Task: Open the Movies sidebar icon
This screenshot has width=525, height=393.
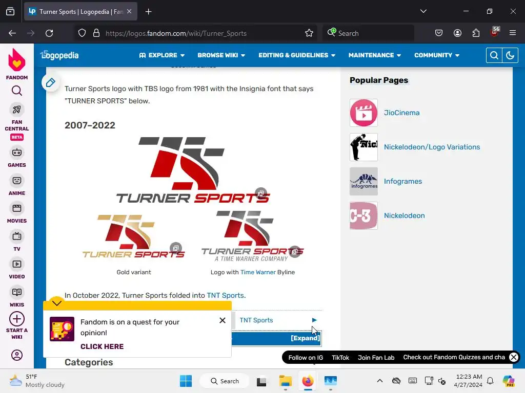Action: click(x=17, y=209)
